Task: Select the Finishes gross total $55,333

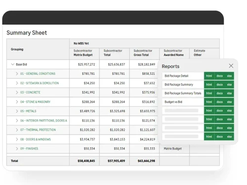Action: [x=149, y=148]
